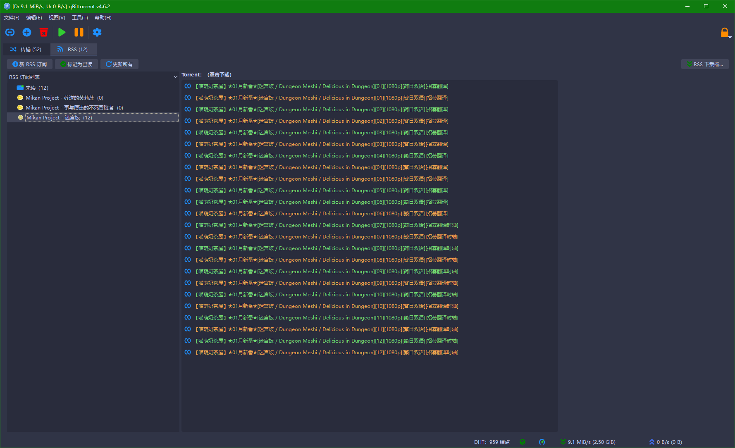Click the red delete torrent icon
Screen dimensions: 735x448
coord(43,32)
